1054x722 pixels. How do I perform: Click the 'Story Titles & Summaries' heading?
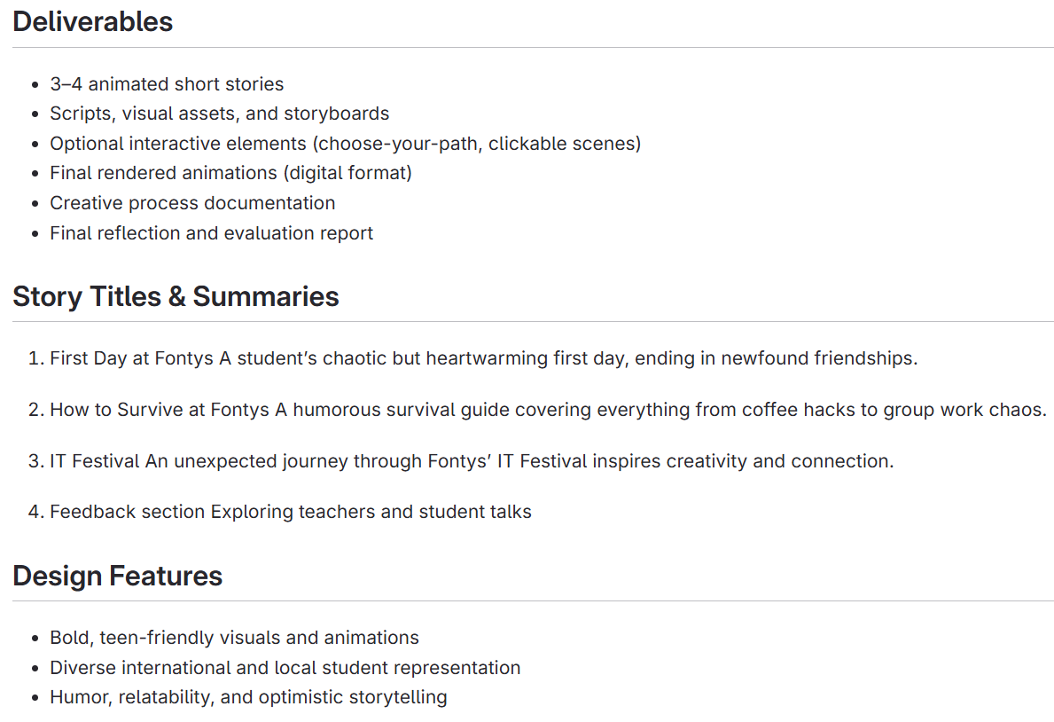[176, 296]
